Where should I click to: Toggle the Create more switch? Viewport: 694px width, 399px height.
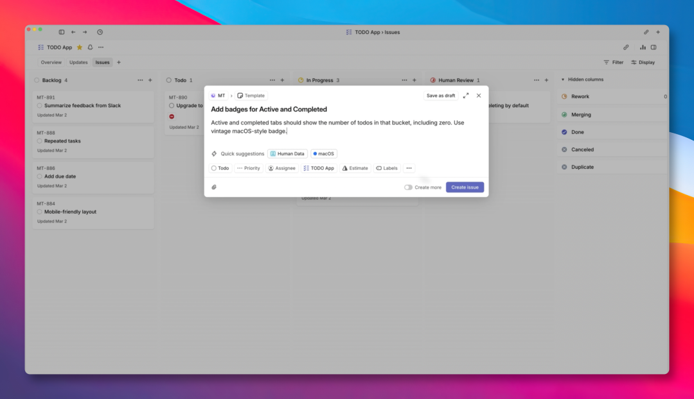408,187
